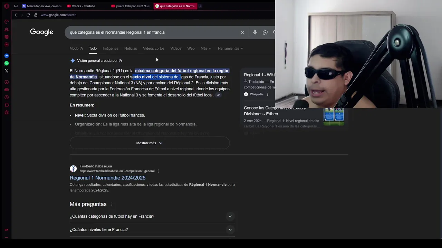The width and height of the screenshot is (442, 248).
Task: Click the GX icon at sidebar bottom
Action: click(7, 230)
